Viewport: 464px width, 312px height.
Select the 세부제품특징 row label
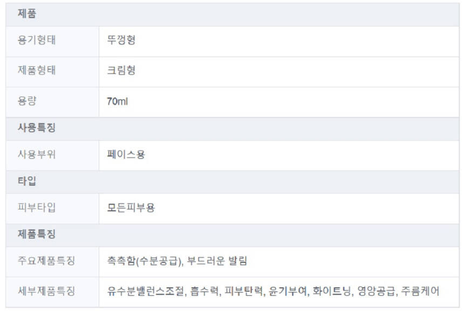tap(46, 291)
